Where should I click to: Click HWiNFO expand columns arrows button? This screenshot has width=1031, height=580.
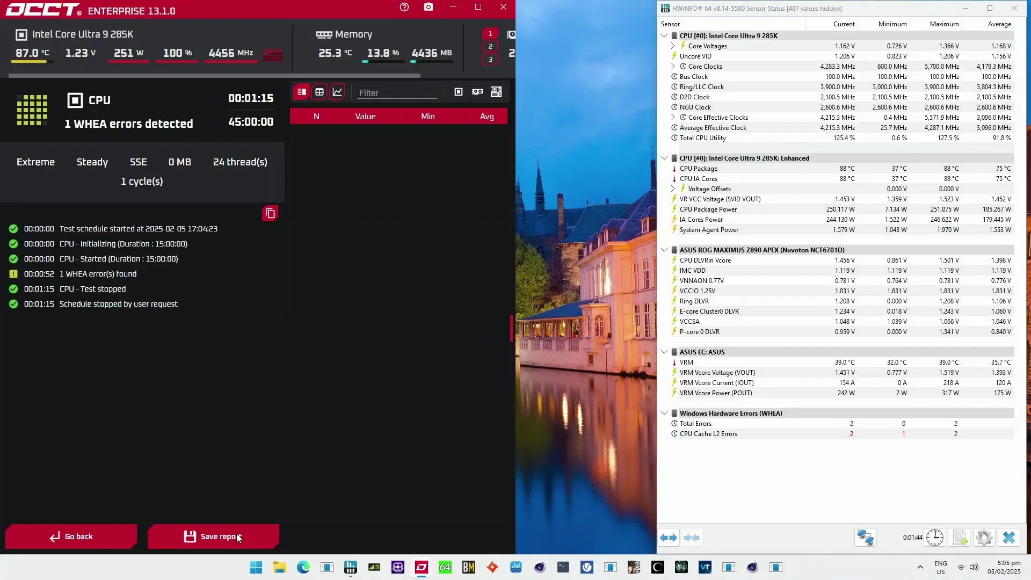click(669, 538)
